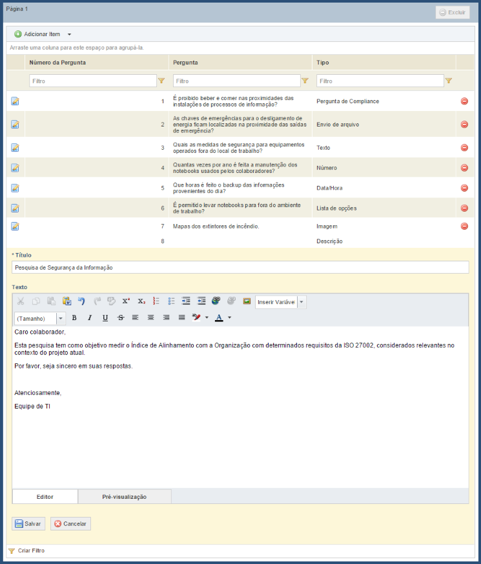This screenshot has width=481, height=564.
Task: Insert a hyperlink with globe icon
Action: tap(216, 301)
